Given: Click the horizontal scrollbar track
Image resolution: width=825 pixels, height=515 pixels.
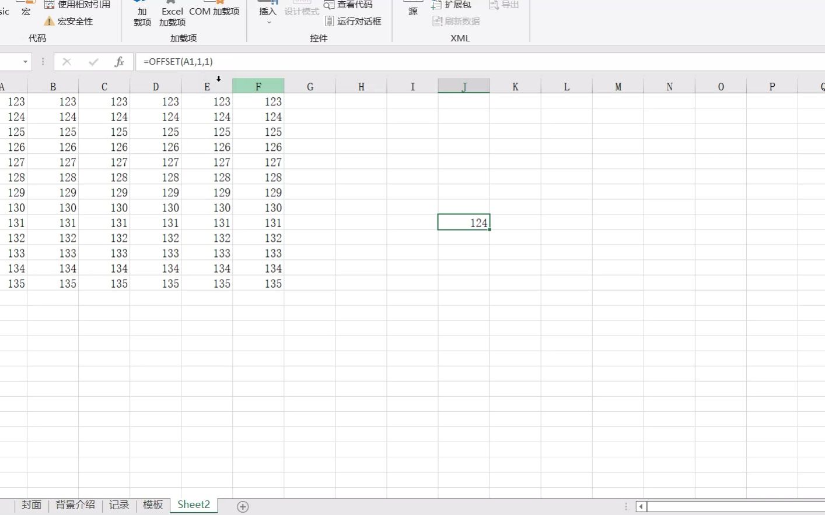Looking at the screenshot, I should [736, 507].
